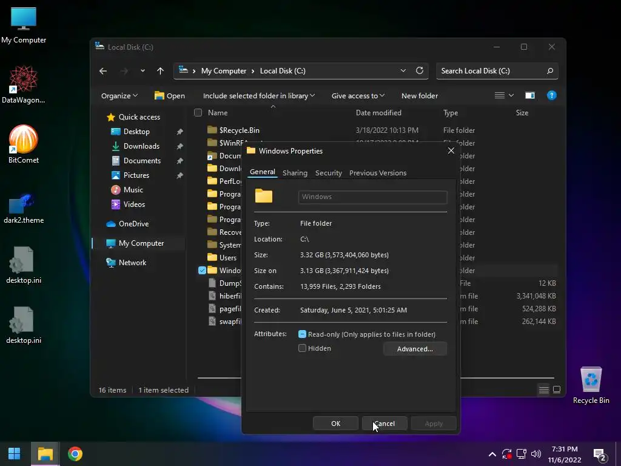Open recent locations dropdown arrow
The height and width of the screenshot is (466, 621).
[142, 71]
